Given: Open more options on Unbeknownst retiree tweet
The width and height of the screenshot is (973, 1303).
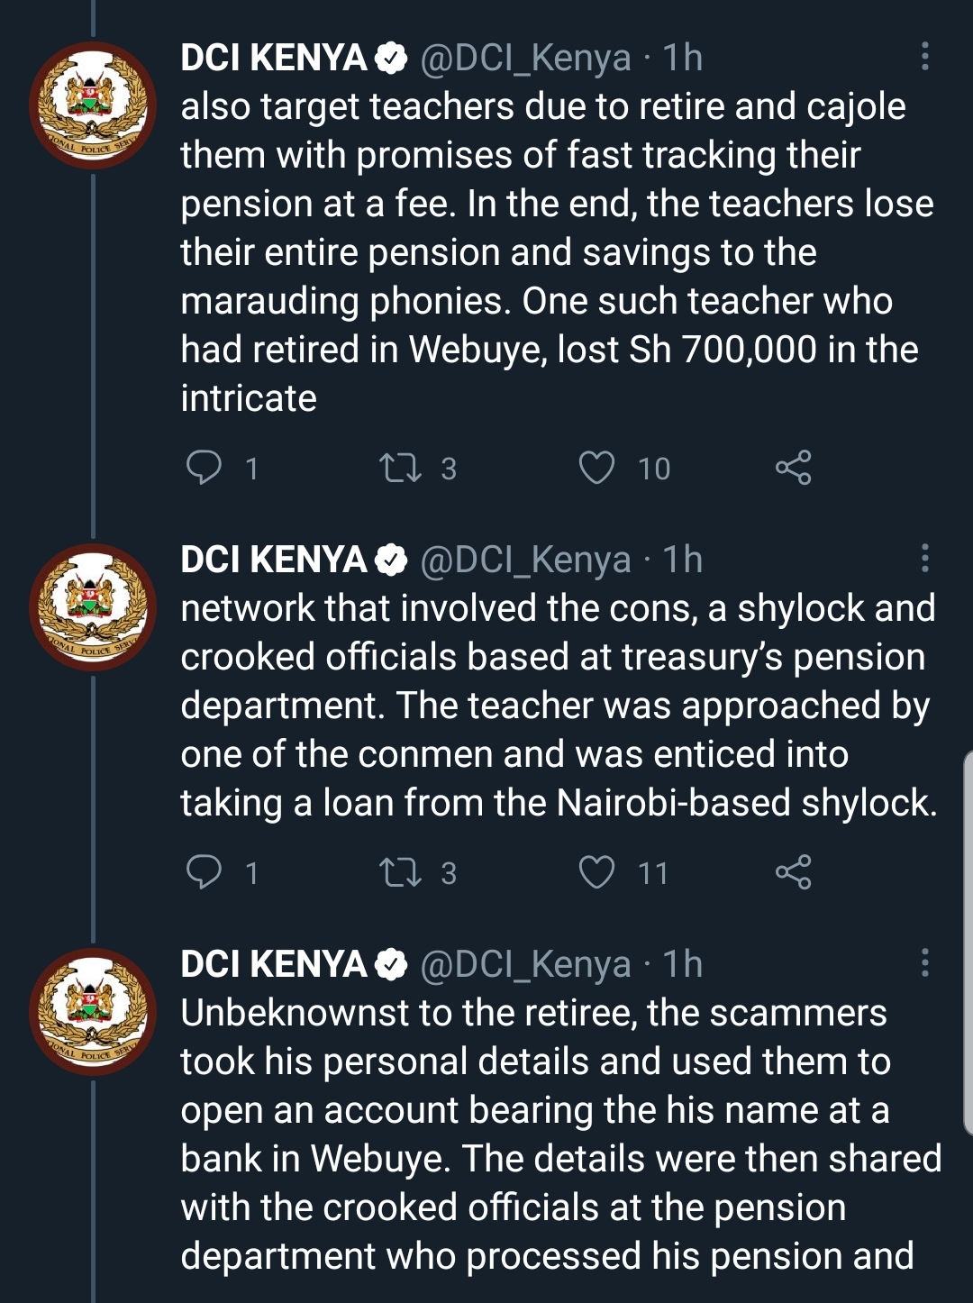Looking at the screenshot, I should click(x=924, y=963).
